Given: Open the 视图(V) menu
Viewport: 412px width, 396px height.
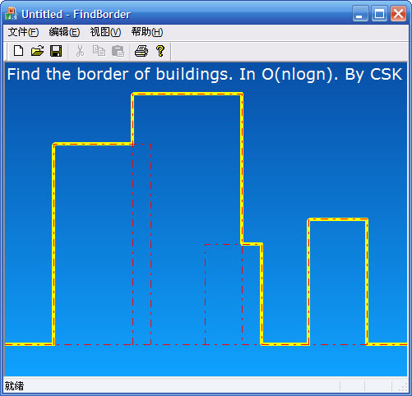Looking at the screenshot, I should 105,32.
